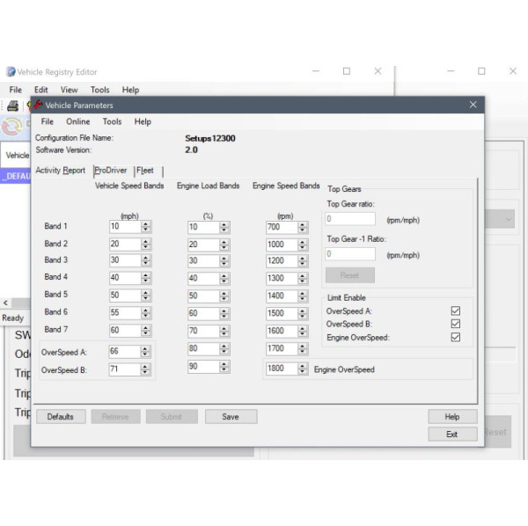Switch to the ProDriver tab
528x526 pixels.
point(111,171)
